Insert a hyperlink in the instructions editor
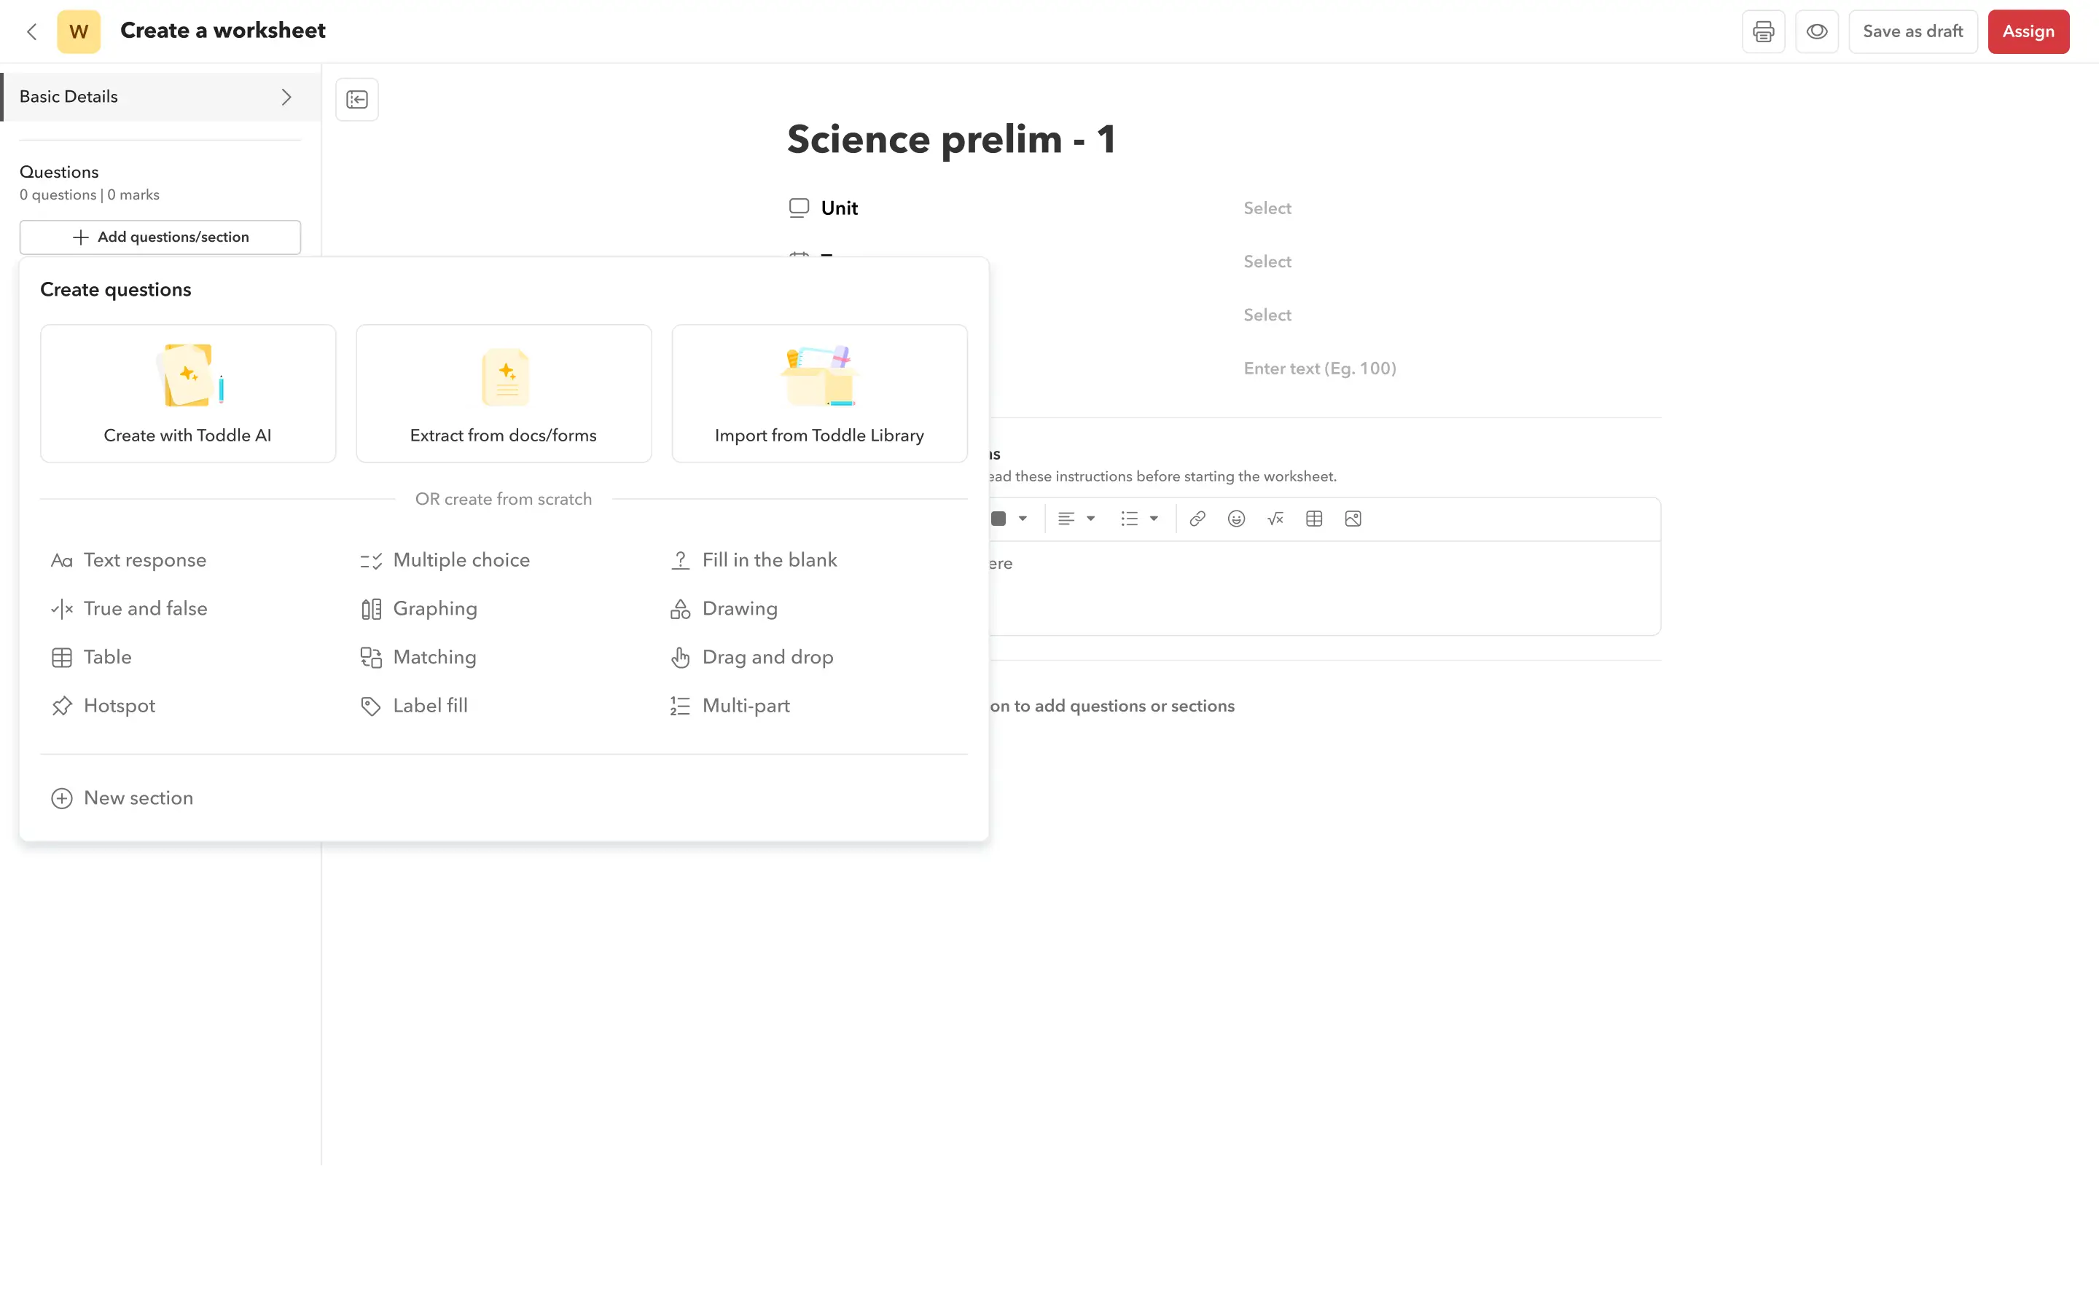The width and height of the screenshot is (2099, 1311). [1197, 519]
